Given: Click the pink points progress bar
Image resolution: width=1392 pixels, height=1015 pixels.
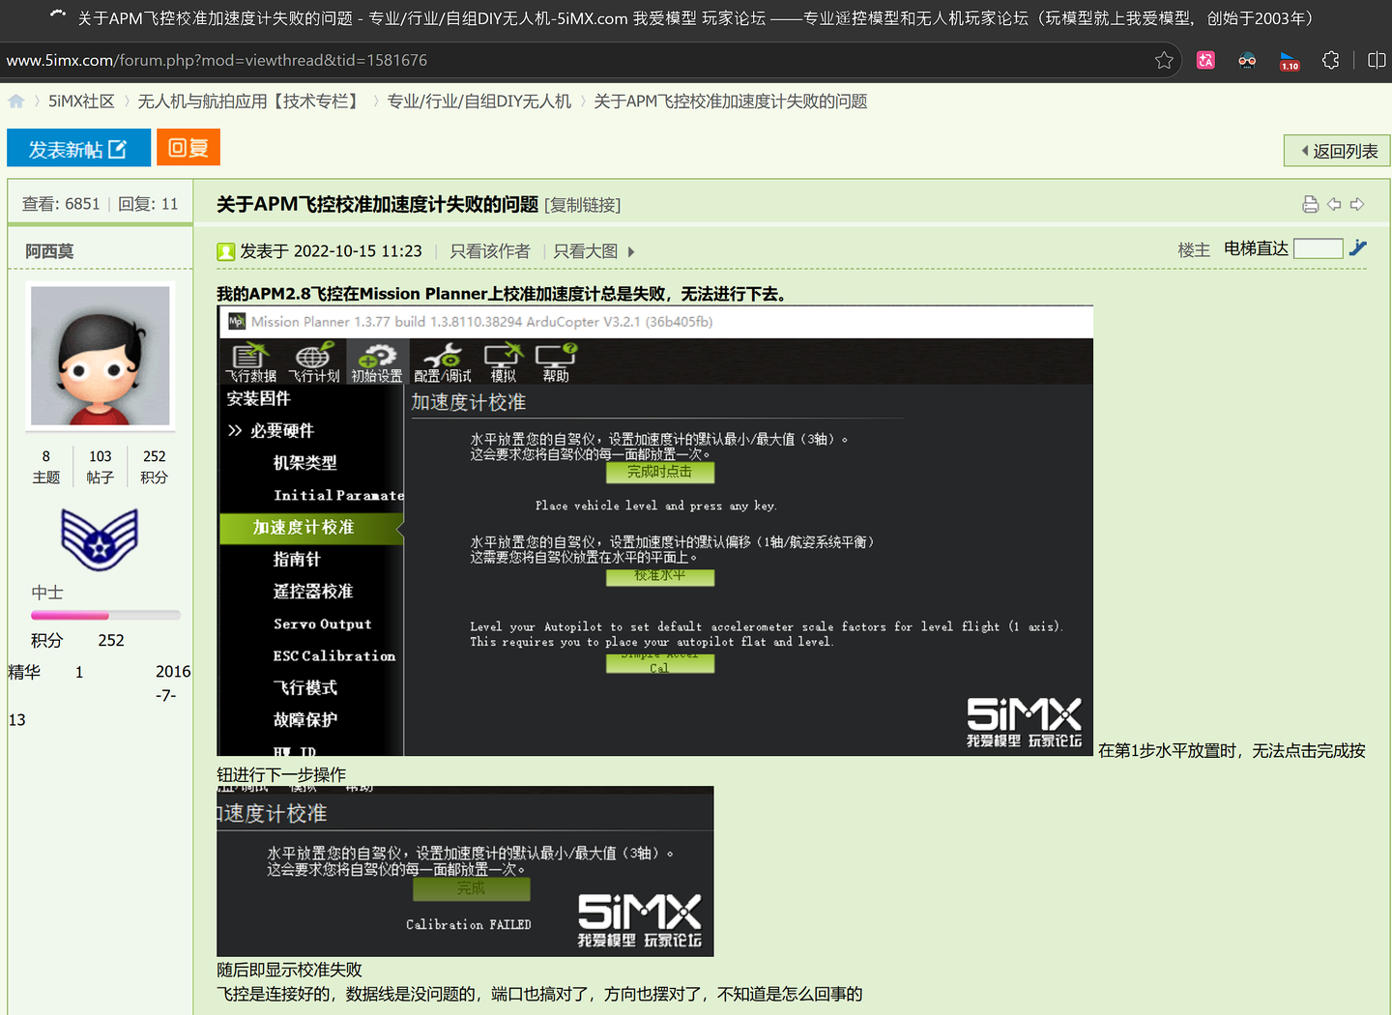Looking at the screenshot, I should tap(105, 615).
